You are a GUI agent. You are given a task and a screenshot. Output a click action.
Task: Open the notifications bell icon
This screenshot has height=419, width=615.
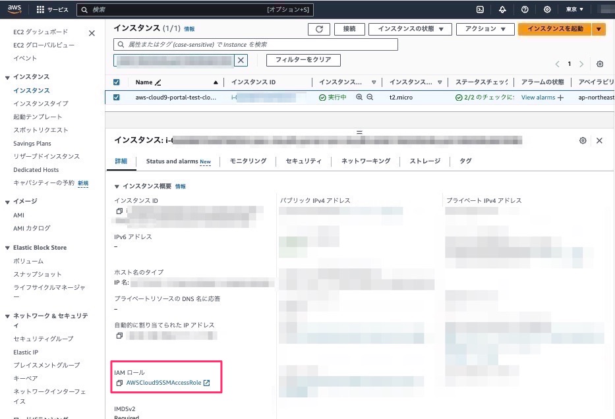pos(502,9)
